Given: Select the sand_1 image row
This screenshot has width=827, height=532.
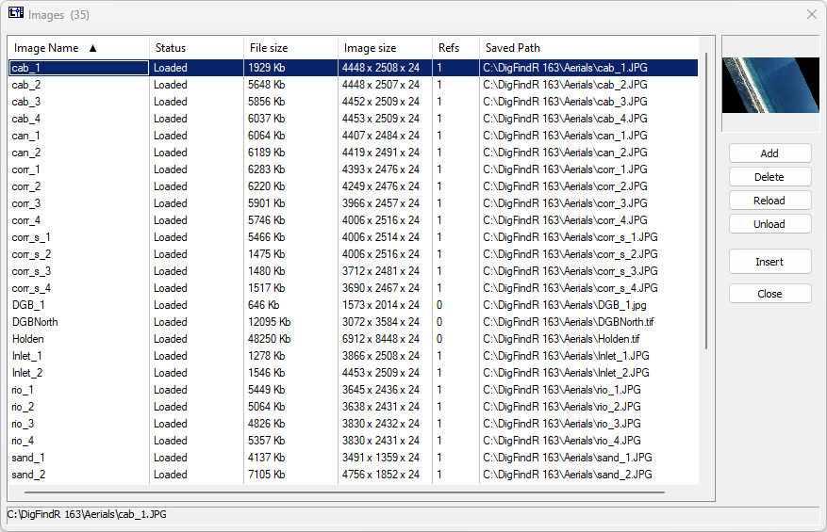Looking at the screenshot, I should 354,458.
